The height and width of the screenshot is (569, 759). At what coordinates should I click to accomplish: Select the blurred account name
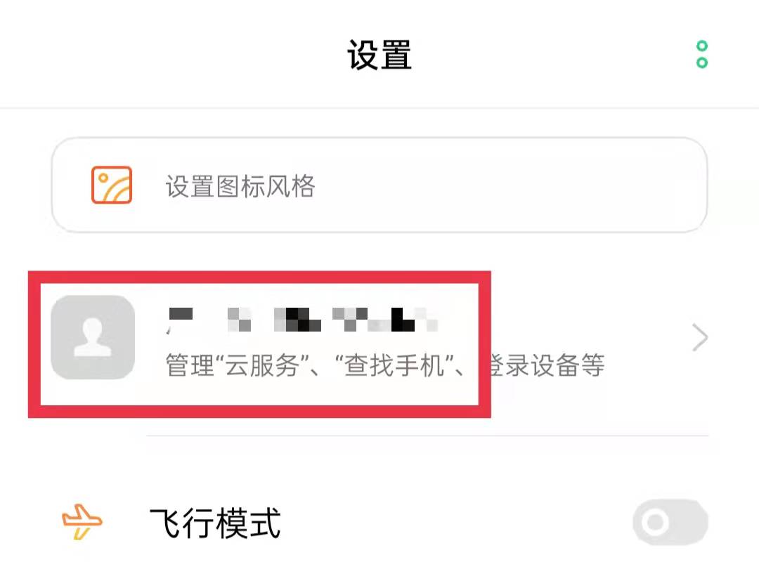(x=302, y=320)
